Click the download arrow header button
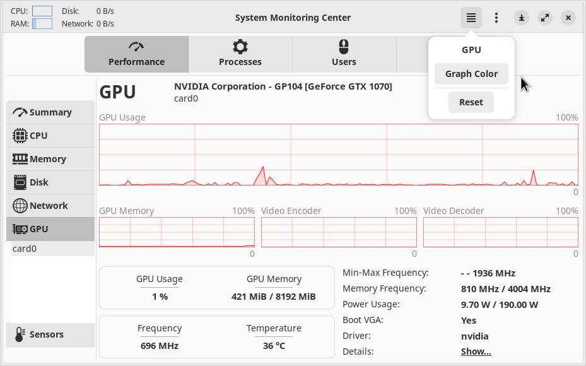The width and height of the screenshot is (586, 366). 522,18
